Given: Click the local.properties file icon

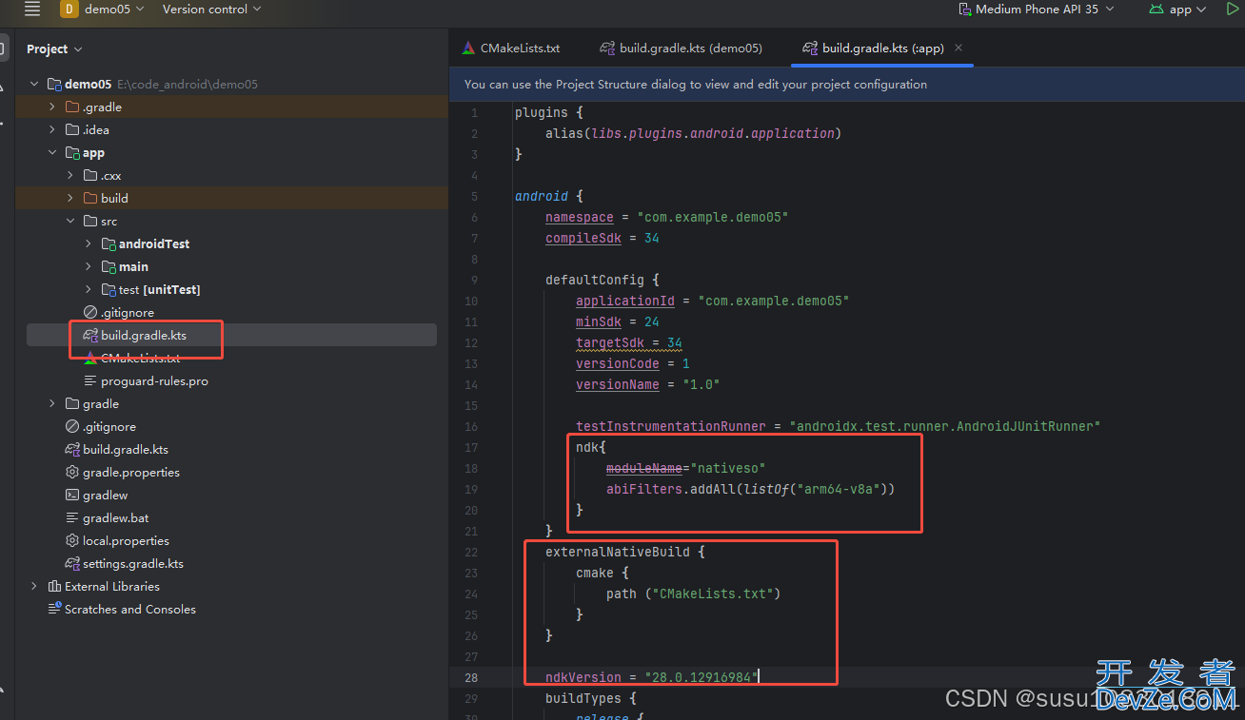Looking at the screenshot, I should pos(72,541).
